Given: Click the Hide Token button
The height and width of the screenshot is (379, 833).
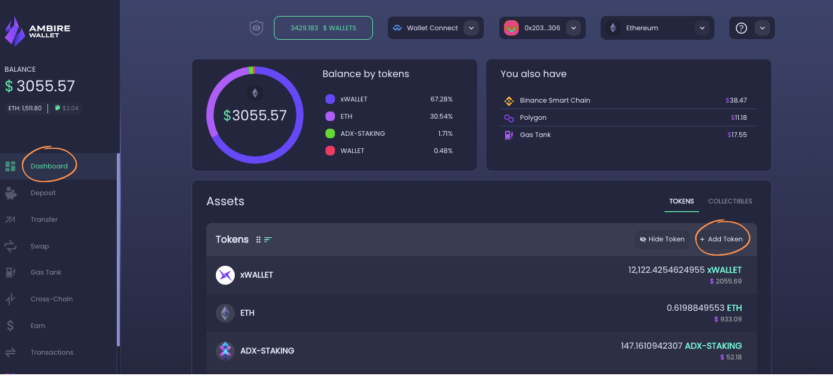Looking at the screenshot, I should pos(662,240).
